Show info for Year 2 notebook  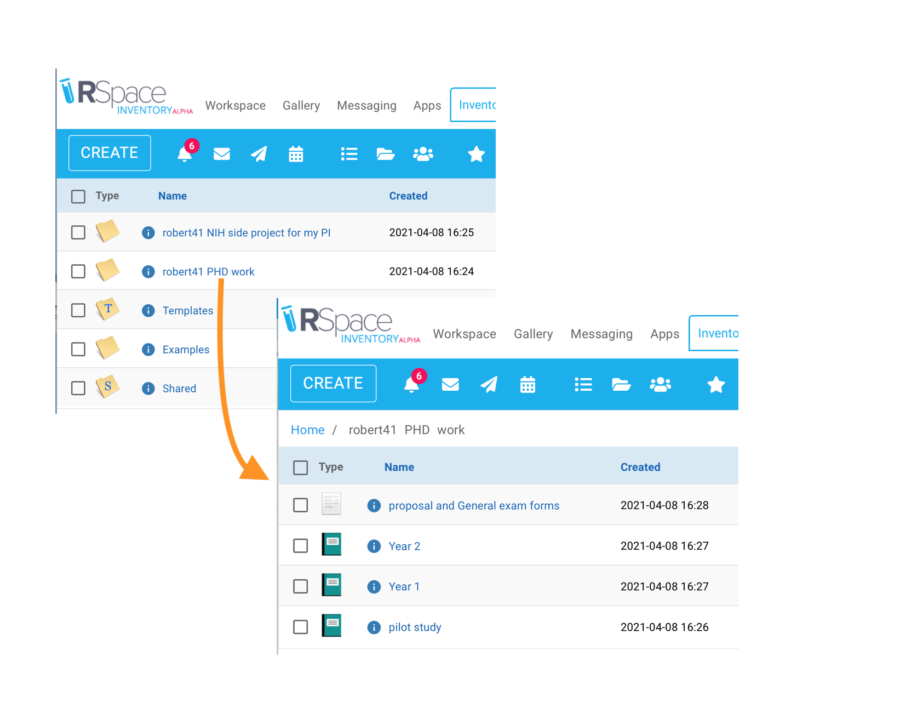374,546
